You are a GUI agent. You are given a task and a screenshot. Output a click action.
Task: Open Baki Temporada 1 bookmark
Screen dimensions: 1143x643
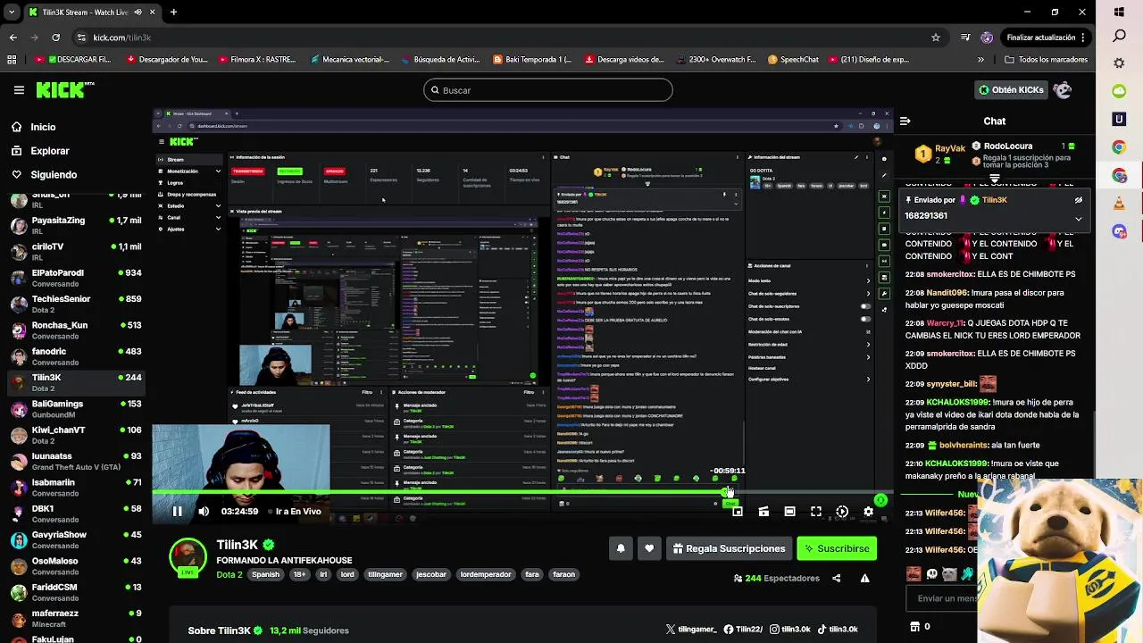point(533,60)
